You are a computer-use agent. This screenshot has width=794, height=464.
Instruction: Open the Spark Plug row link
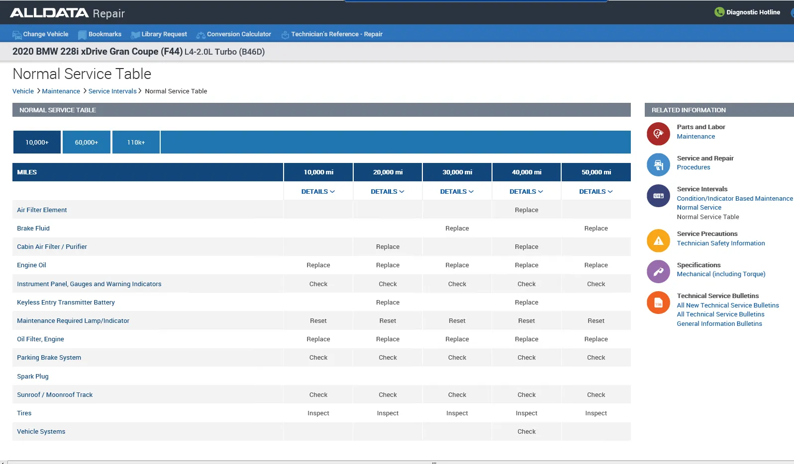[33, 377]
